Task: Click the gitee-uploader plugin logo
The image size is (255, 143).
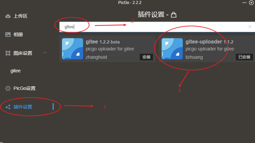Action: coord(172,49)
